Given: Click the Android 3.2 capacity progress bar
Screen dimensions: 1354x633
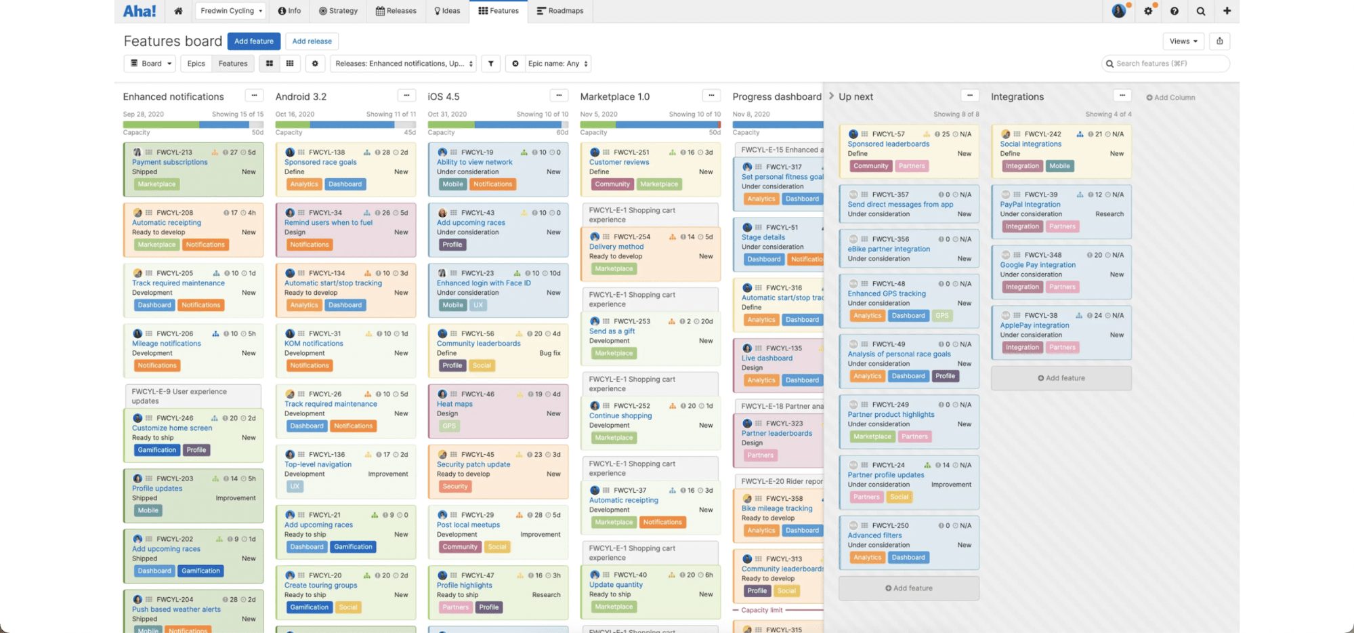Looking at the screenshot, I should pyautogui.click(x=345, y=125).
